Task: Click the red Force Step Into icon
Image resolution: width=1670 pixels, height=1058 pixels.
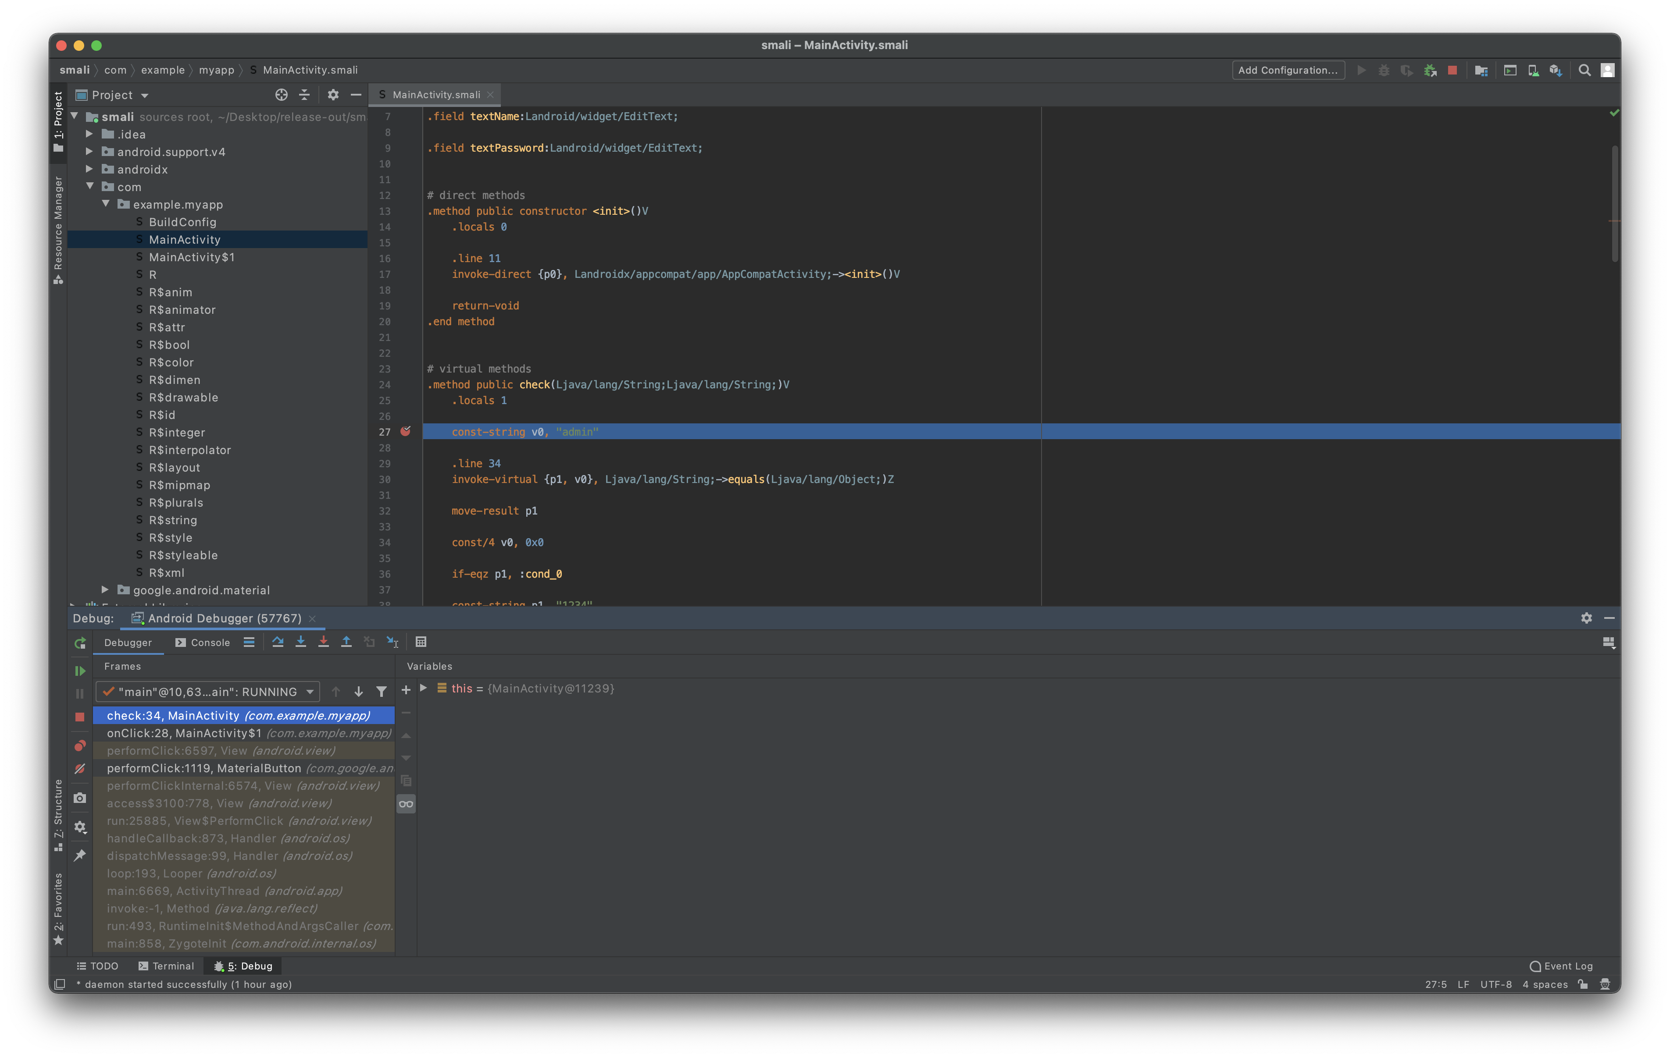Action: click(x=323, y=642)
